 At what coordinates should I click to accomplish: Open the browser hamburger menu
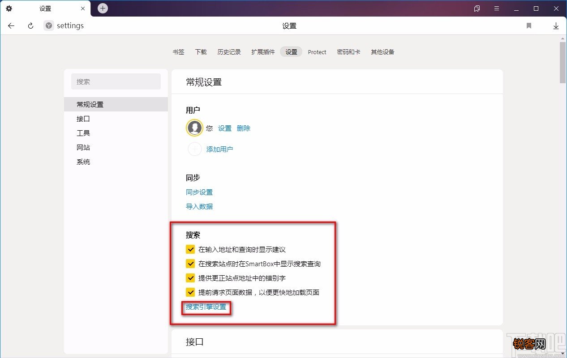point(497,9)
